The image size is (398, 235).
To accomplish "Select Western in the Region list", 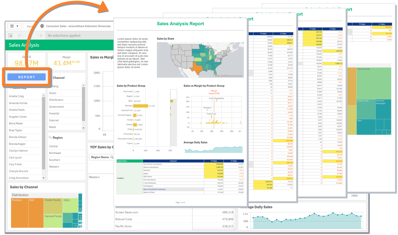I will click(66, 167).
